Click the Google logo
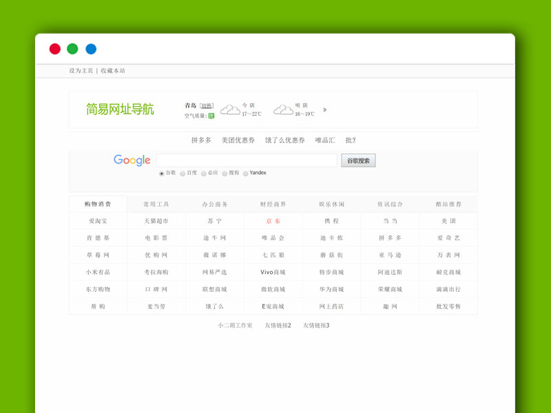This screenshot has width=551, height=413. coord(131,160)
